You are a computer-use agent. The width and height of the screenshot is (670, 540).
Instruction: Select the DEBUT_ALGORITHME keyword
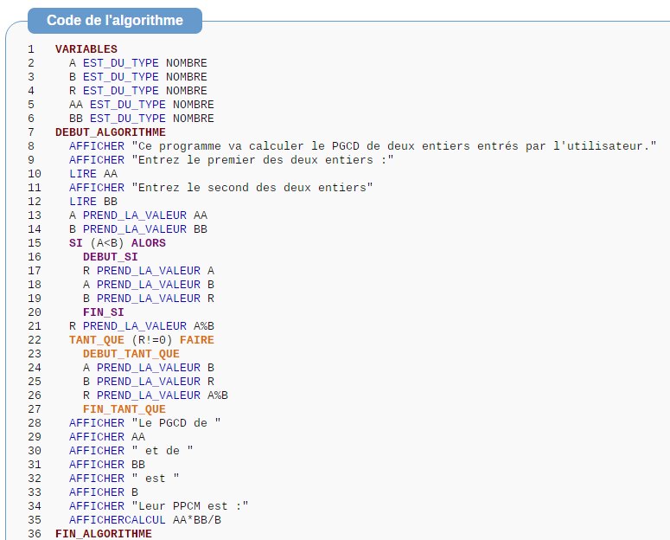111,132
